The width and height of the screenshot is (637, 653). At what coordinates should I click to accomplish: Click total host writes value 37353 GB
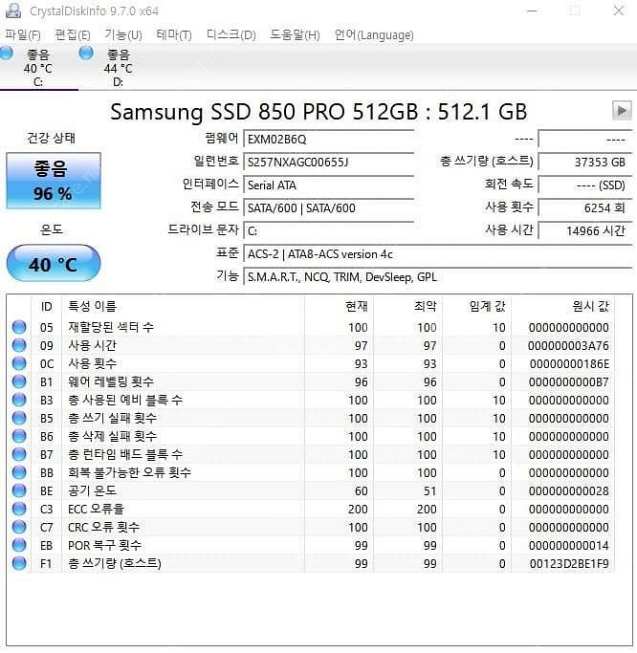[585, 162]
